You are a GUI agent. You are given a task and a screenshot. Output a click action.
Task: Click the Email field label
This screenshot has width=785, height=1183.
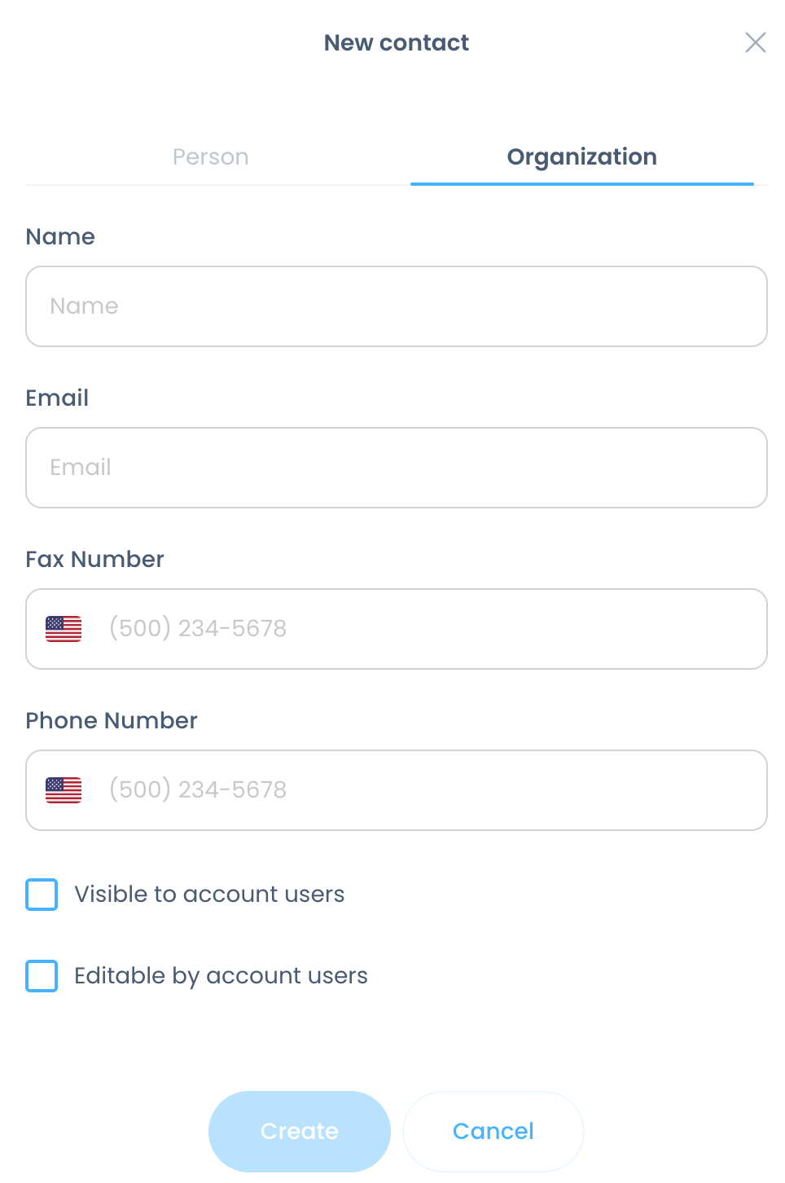57,398
